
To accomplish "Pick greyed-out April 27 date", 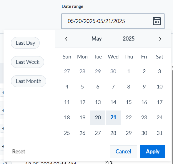I will coord(67,71).
